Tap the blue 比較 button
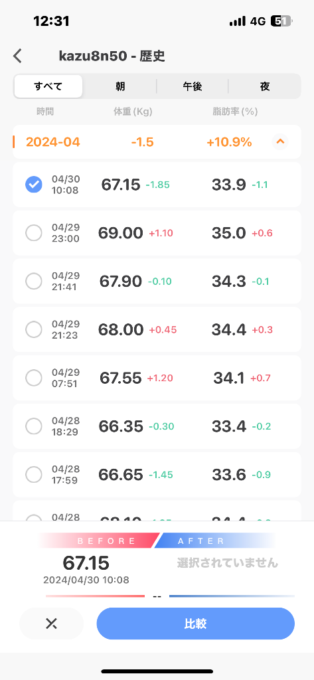 pyautogui.click(x=196, y=624)
